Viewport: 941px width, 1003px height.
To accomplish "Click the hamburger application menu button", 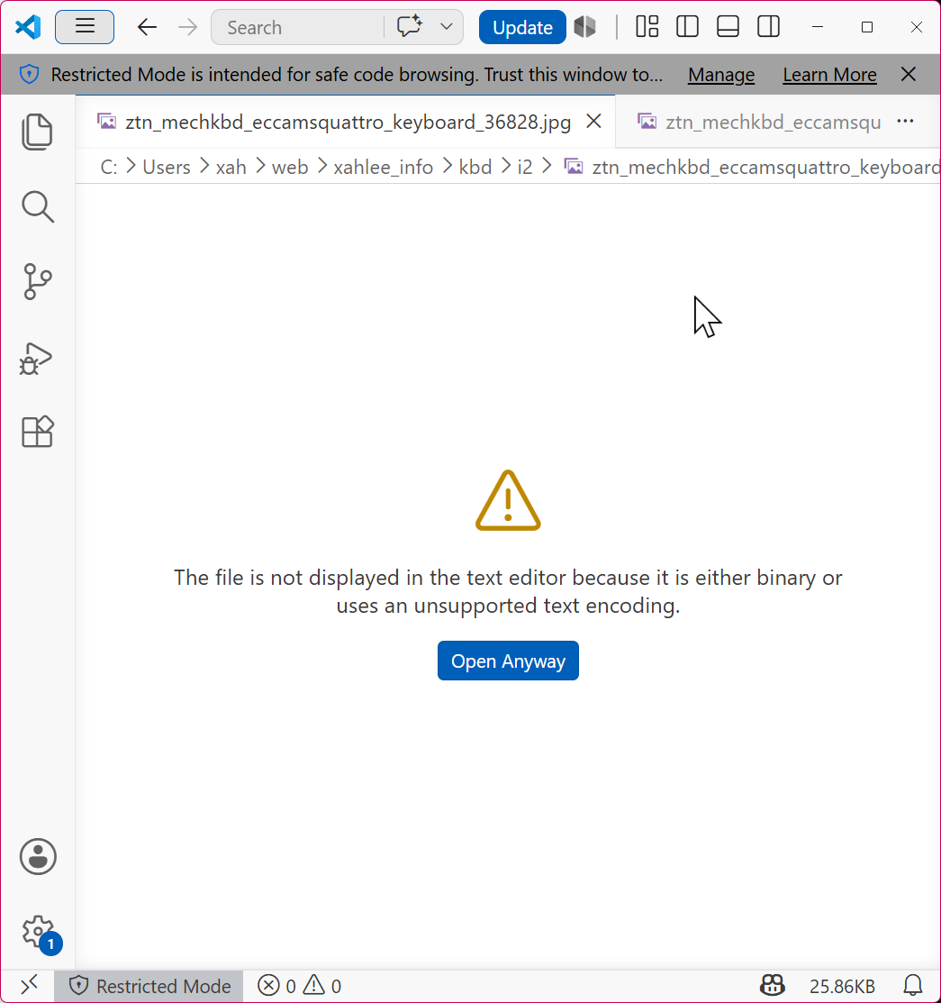I will click(85, 27).
